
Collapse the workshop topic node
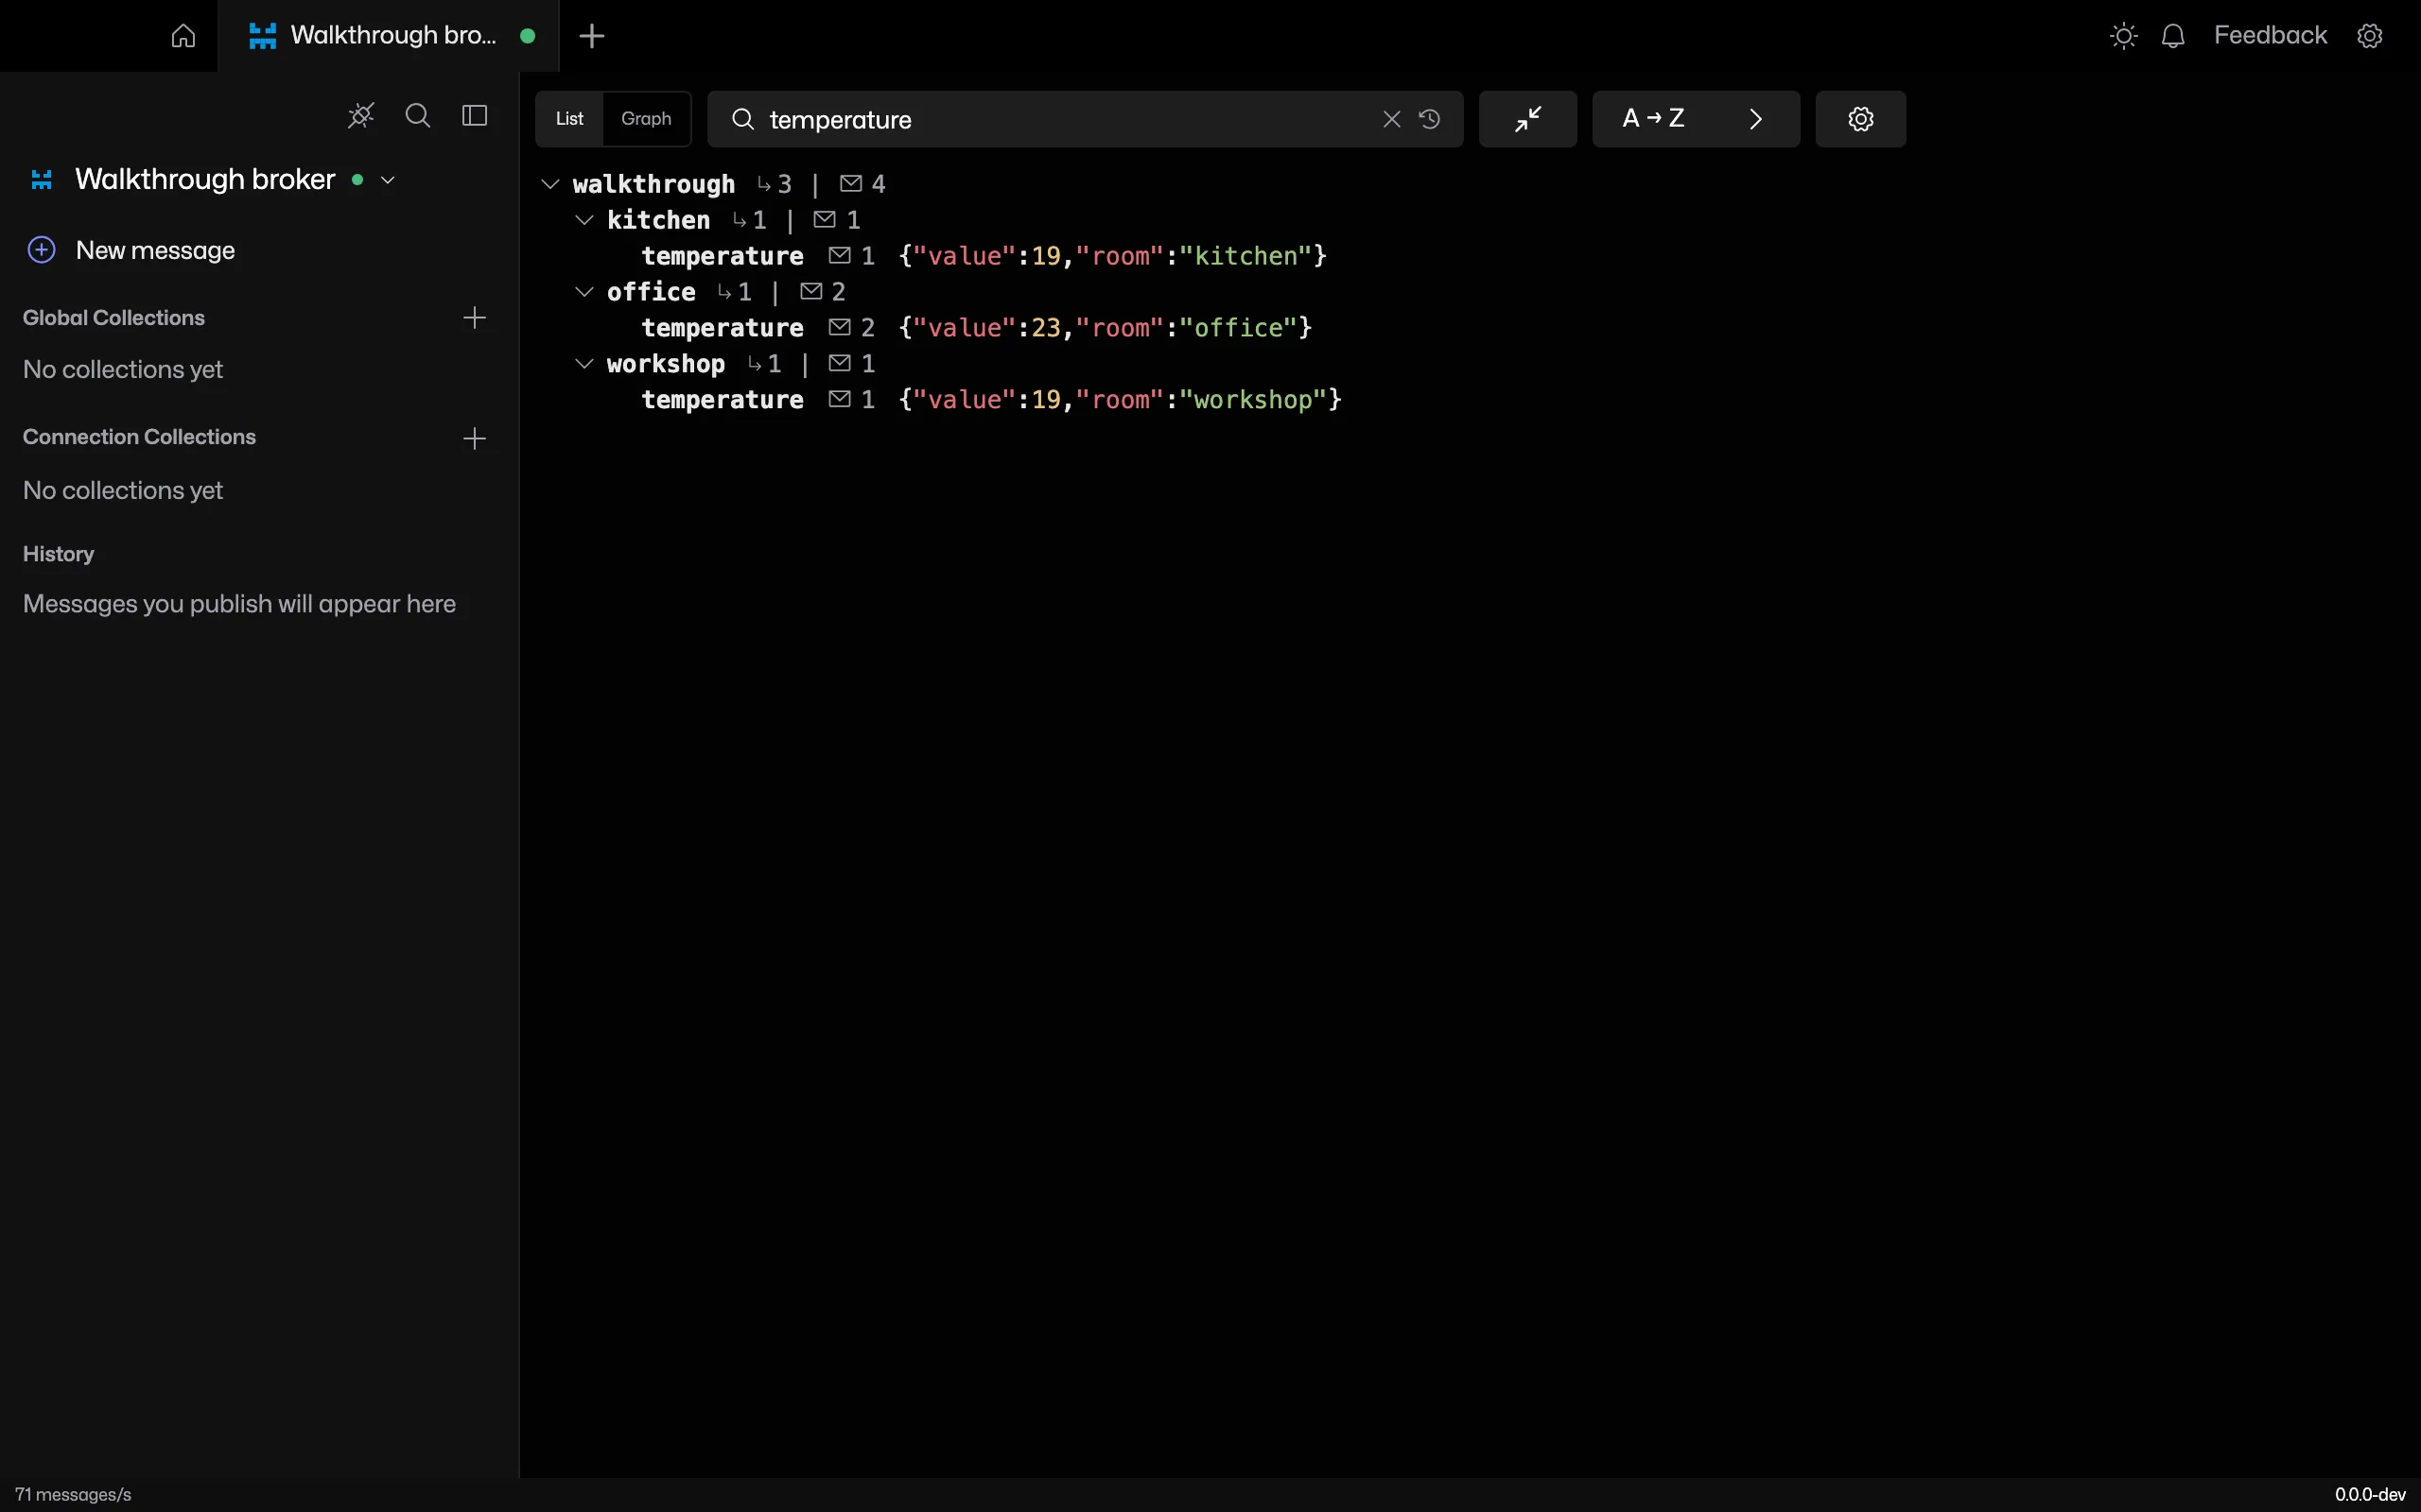[584, 364]
